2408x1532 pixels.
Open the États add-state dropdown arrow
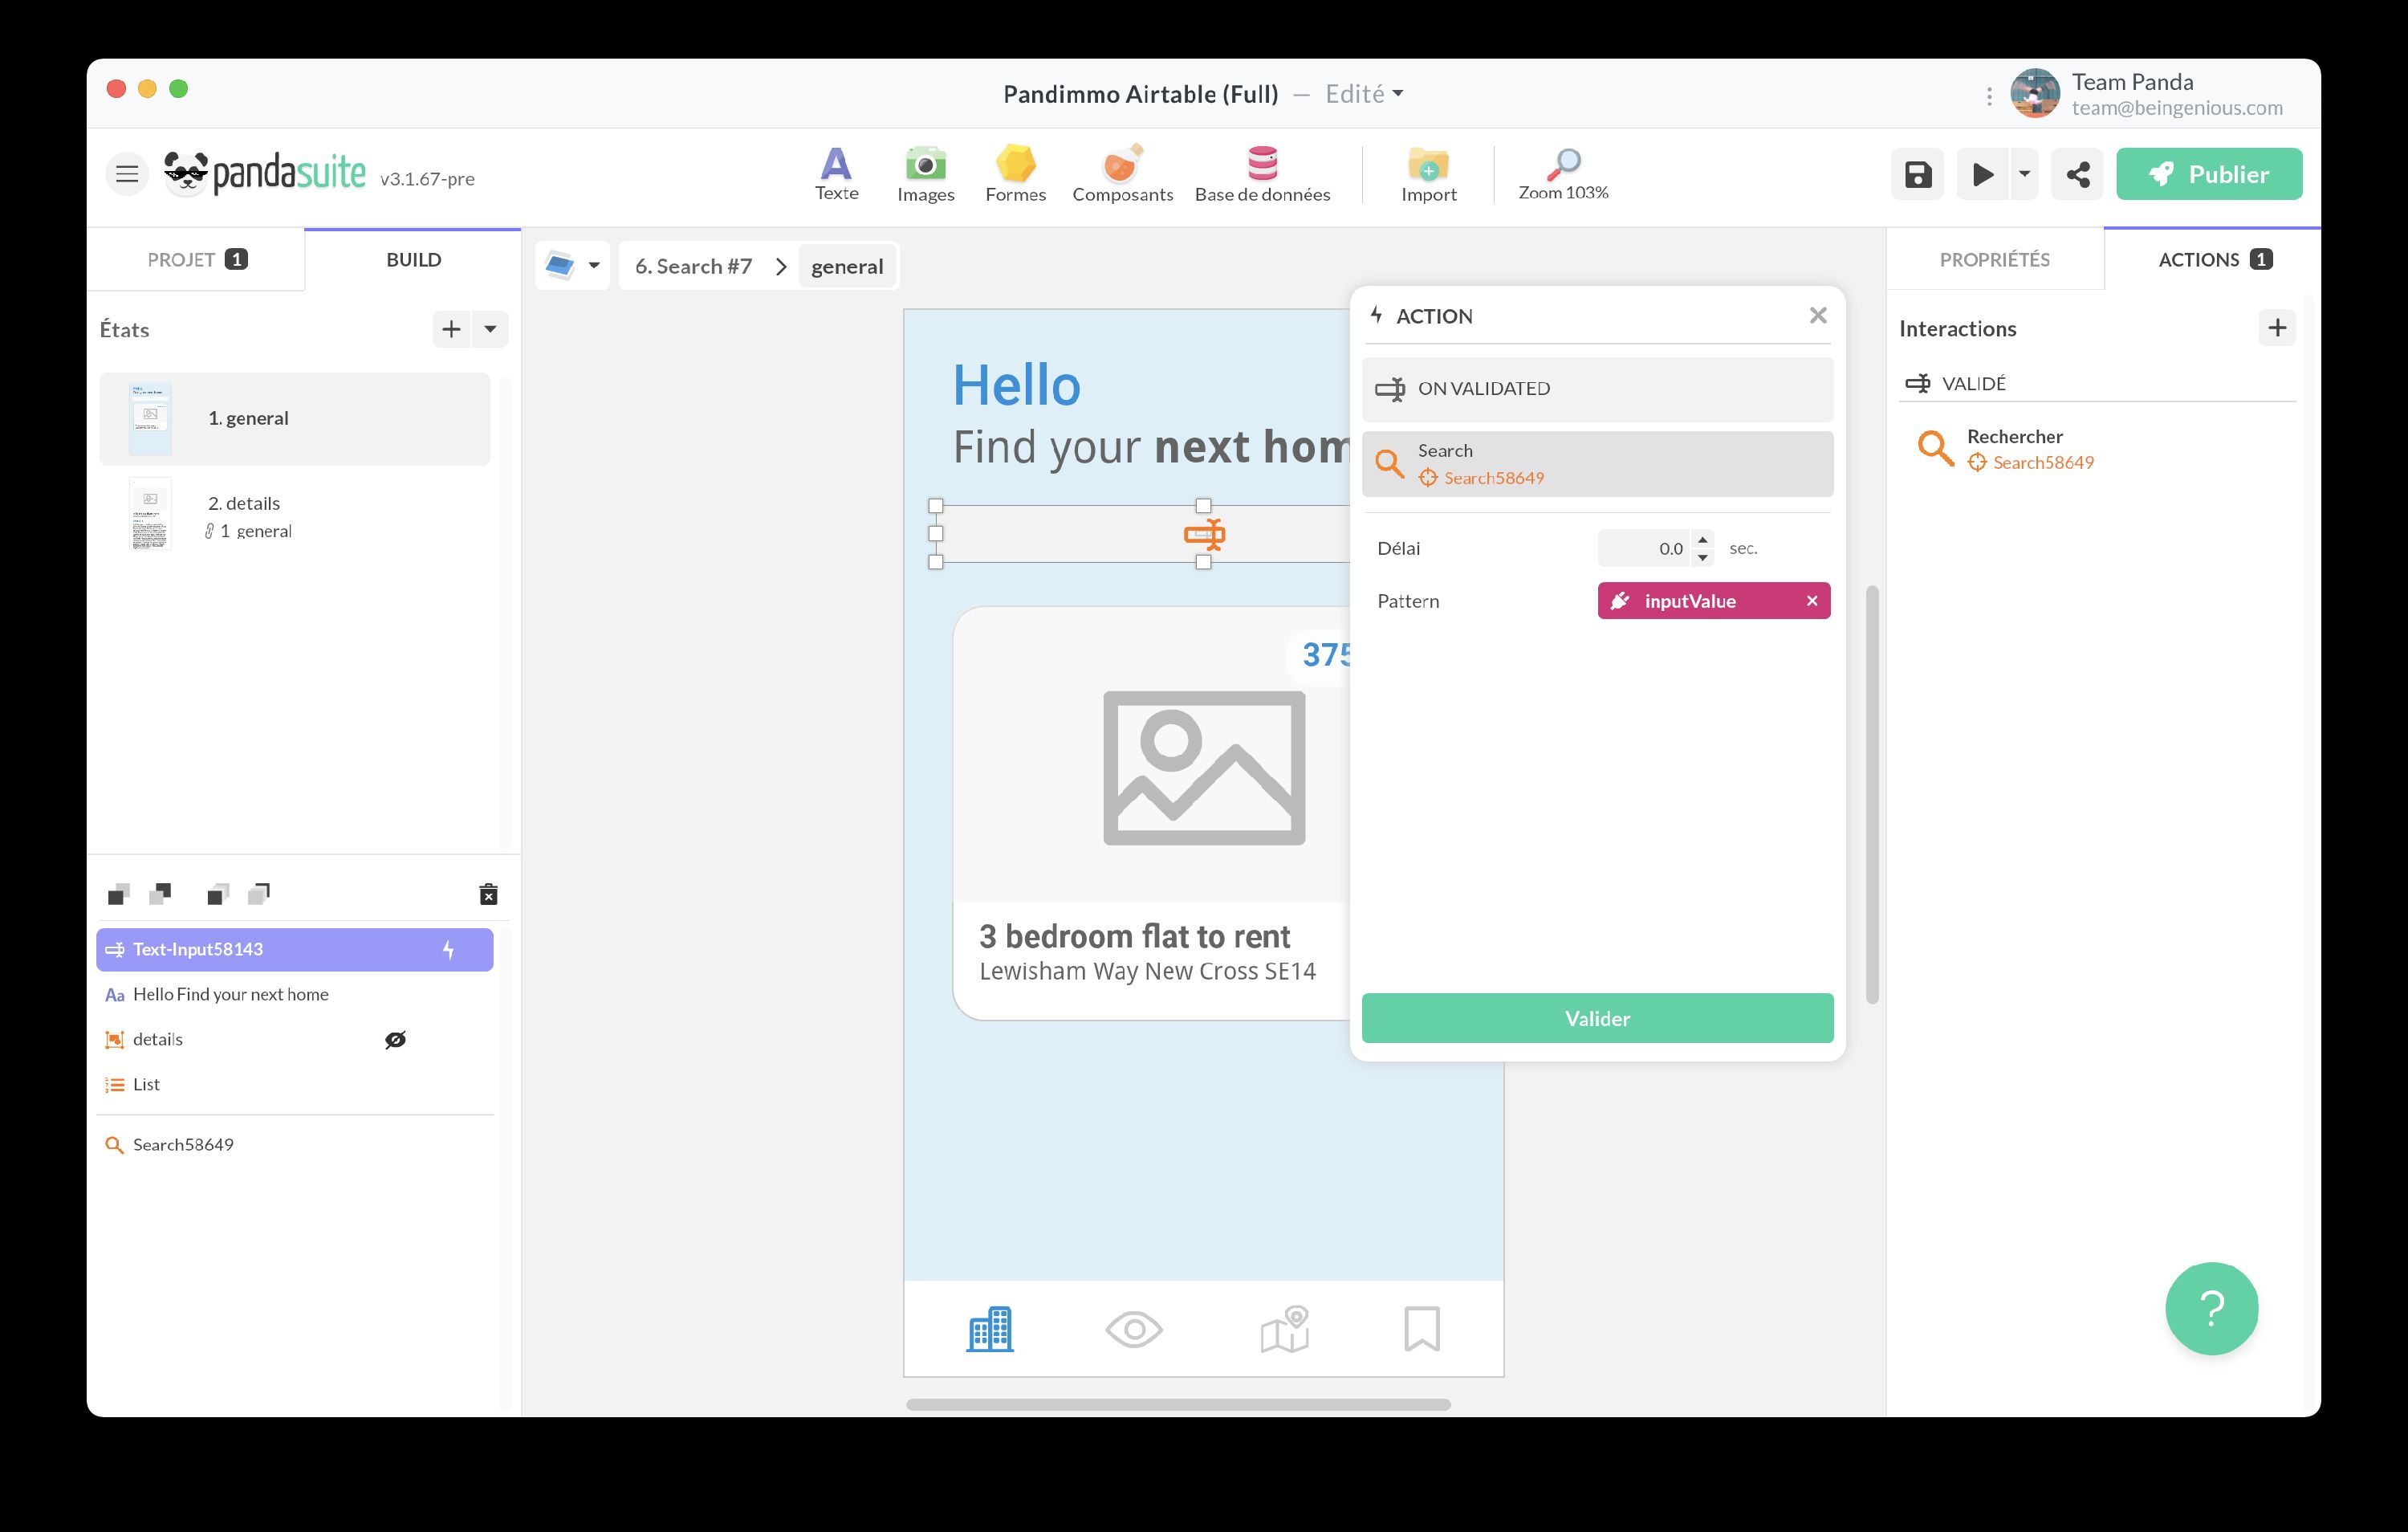[x=489, y=328]
